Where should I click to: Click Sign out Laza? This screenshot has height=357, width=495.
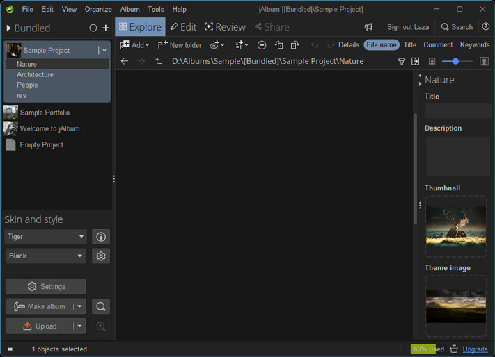[407, 27]
